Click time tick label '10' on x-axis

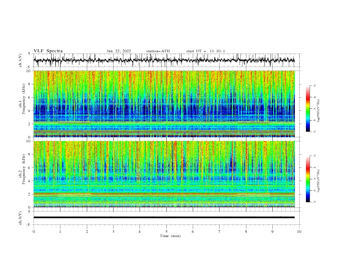(299, 232)
